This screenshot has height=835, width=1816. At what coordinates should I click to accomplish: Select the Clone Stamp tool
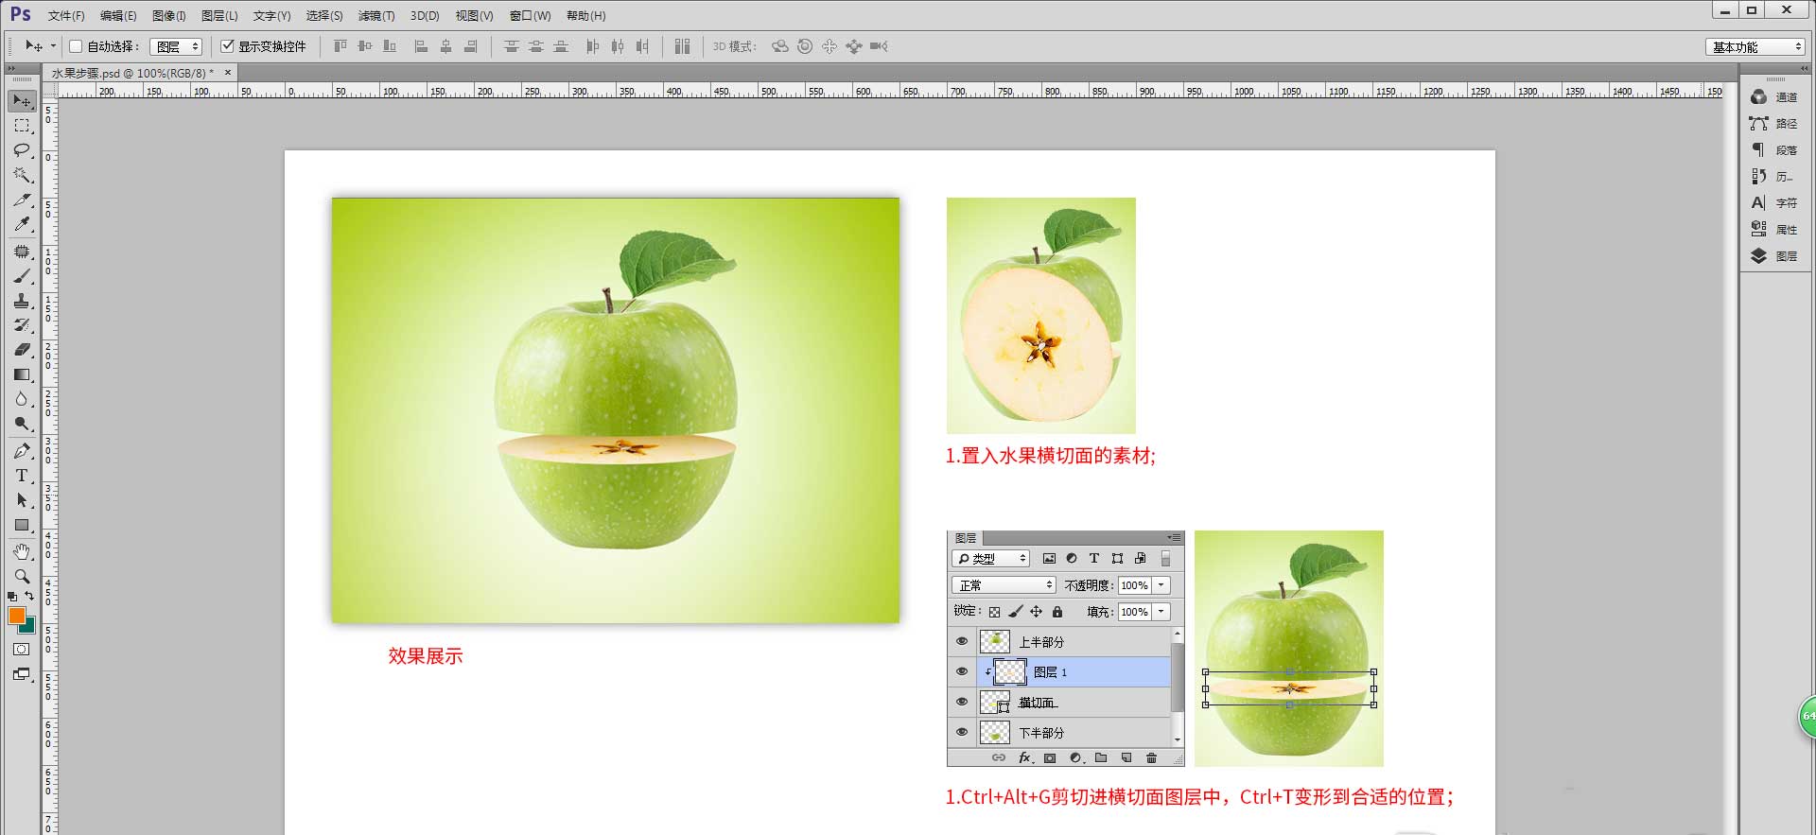(22, 301)
